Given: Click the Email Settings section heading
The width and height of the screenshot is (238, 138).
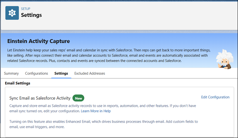Looking at the screenshot, I should 17,83.
